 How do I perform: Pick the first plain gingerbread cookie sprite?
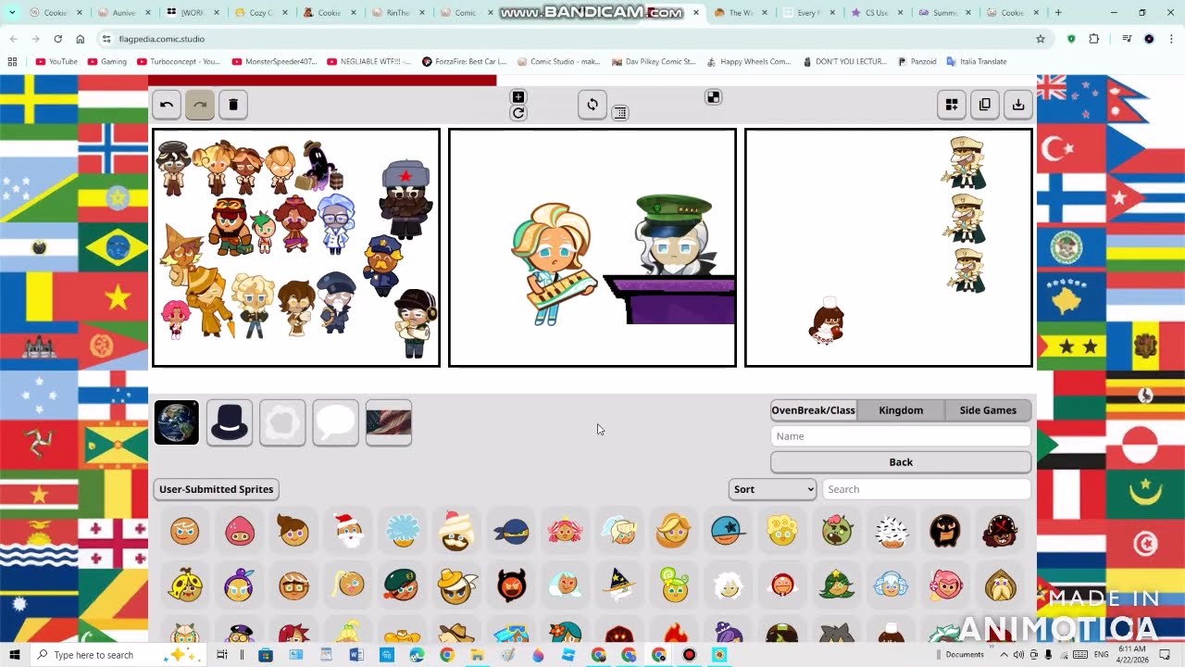coord(185,531)
